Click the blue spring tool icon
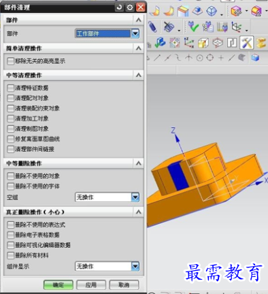The image size is (268, 294). click(x=153, y=27)
